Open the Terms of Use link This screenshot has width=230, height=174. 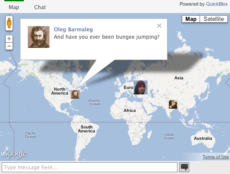tap(216, 157)
